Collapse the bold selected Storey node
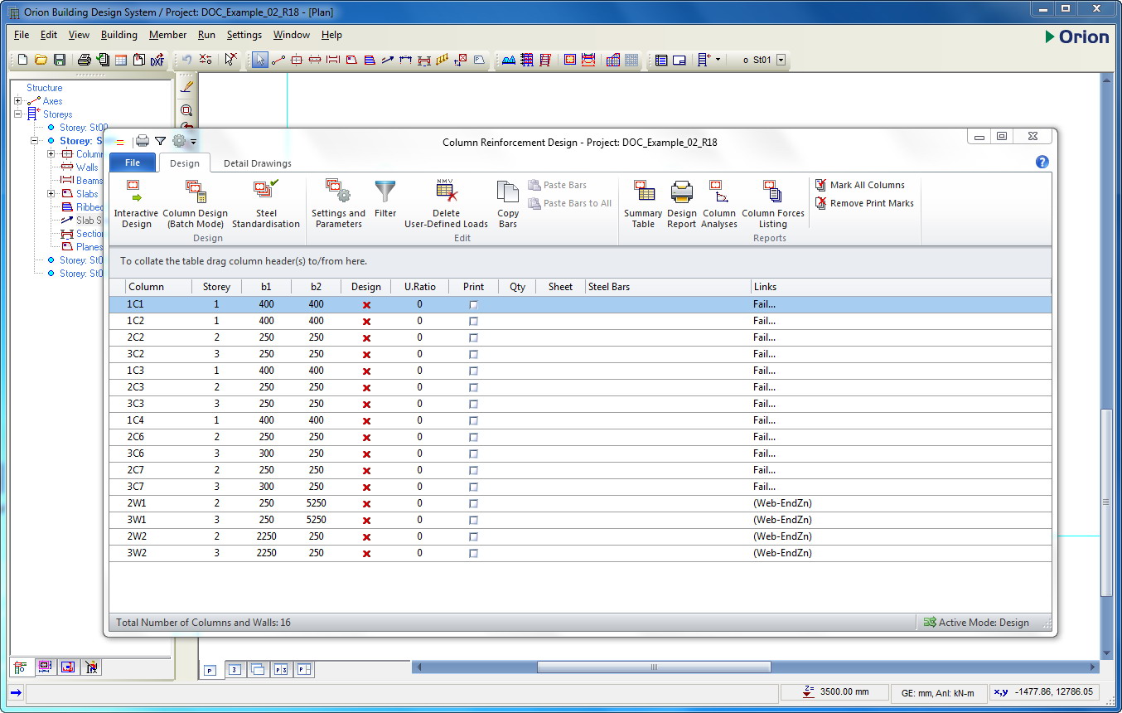 [35, 141]
